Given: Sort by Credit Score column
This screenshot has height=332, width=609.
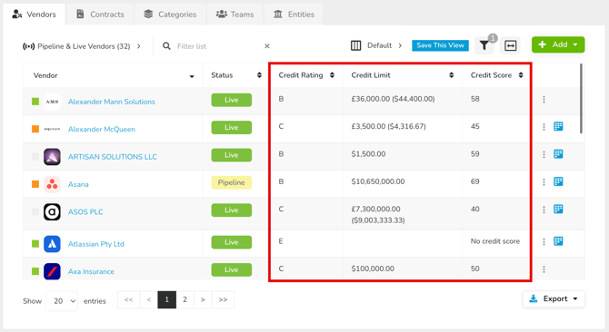Looking at the screenshot, I should coord(521,75).
